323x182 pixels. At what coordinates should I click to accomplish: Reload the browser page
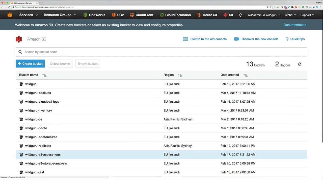click(9, 7)
